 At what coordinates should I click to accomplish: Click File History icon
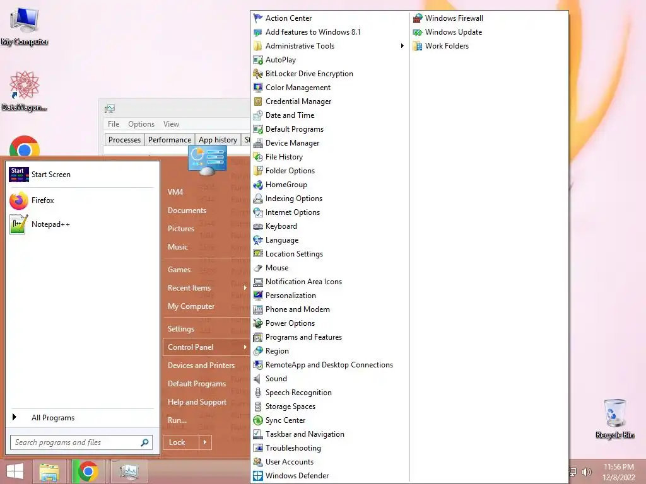(258, 157)
